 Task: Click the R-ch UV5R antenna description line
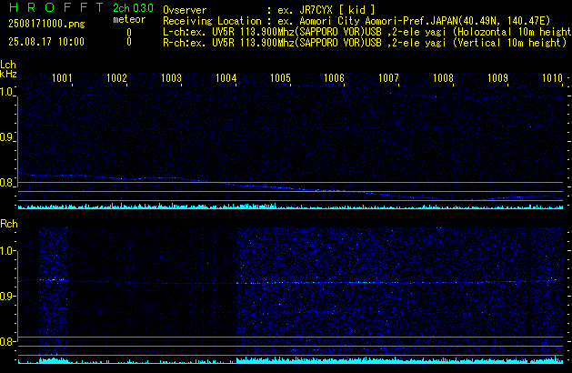click(x=365, y=43)
